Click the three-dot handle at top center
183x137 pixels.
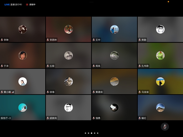pyautogui.click(x=91, y=2)
